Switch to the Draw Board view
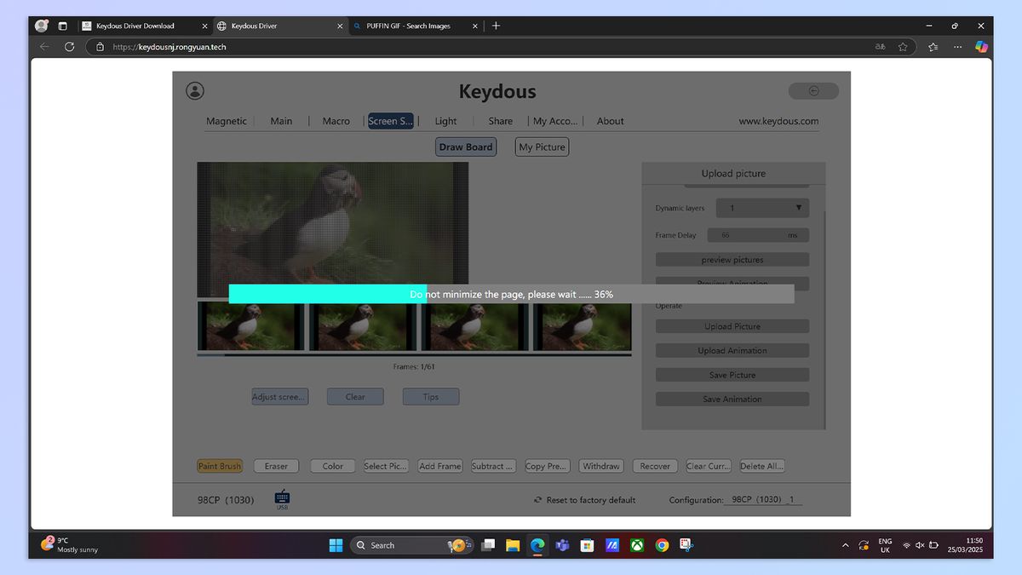Screen dimensions: 1022x575 [465, 147]
